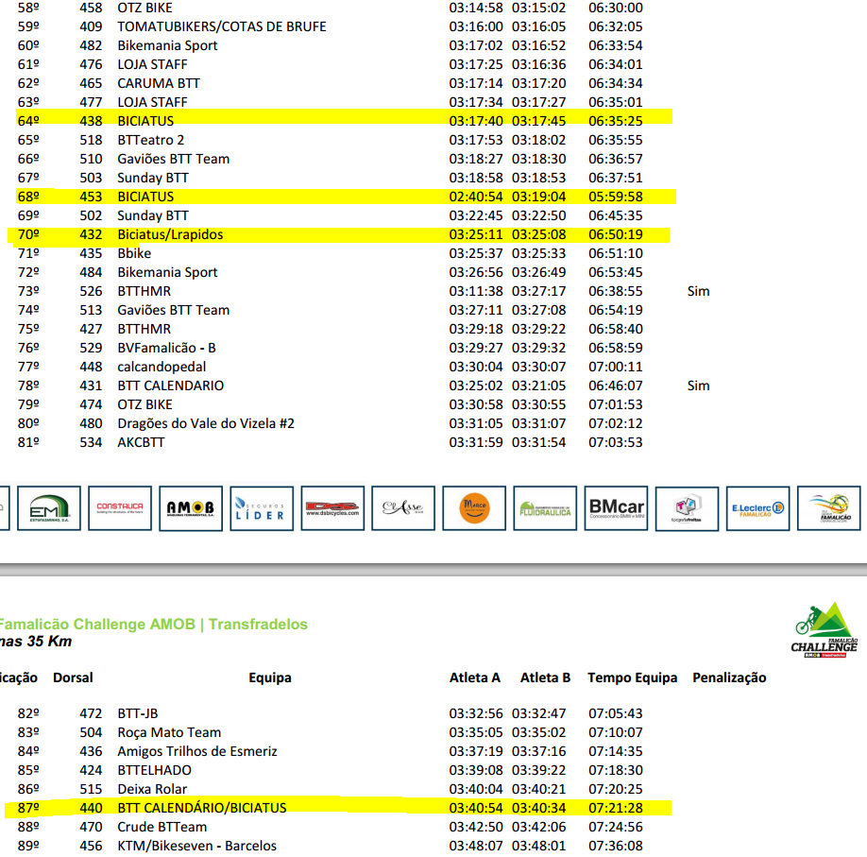This screenshot has width=867, height=857.
Task: Click team name 'Crude BTTeam'
Action: pos(162,827)
